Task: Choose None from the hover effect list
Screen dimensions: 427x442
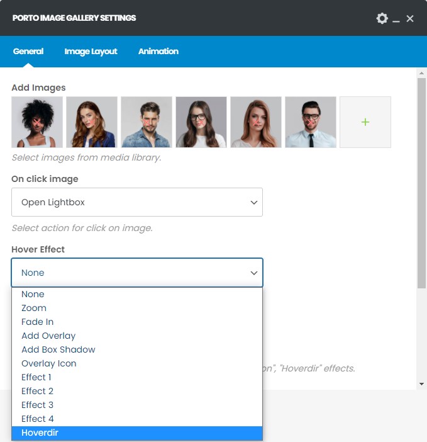Action: [137, 294]
